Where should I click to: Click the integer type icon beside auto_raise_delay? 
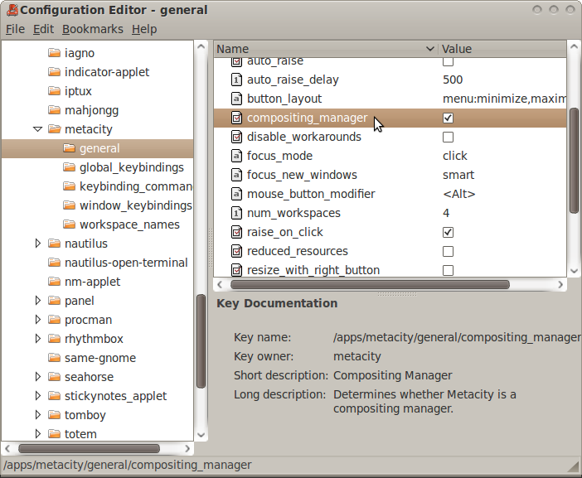click(236, 80)
